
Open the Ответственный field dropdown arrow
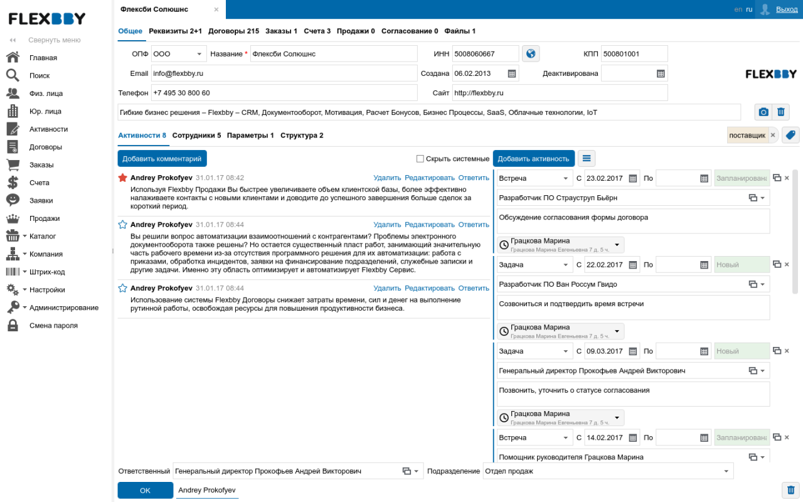pyautogui.click(x=416, y=471)
